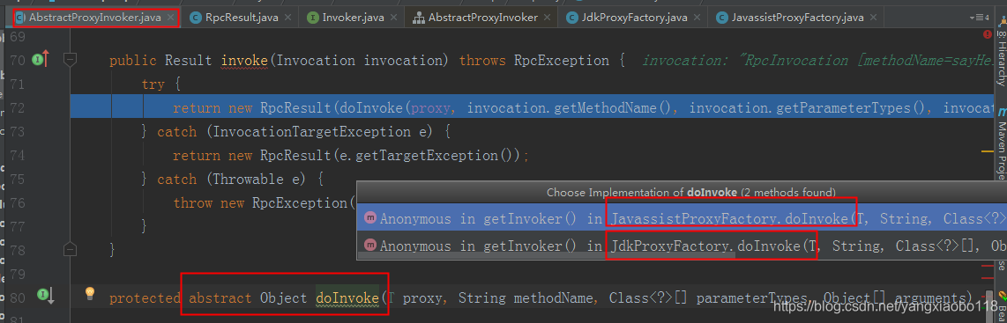The image size is (1007, 323).
Task: Click the 'doInvoke' method name on line 80
Action: pos(347,298)
